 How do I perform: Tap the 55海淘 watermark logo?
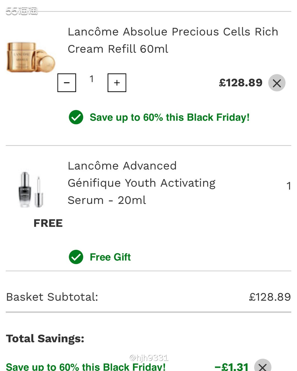pos(21,11)
